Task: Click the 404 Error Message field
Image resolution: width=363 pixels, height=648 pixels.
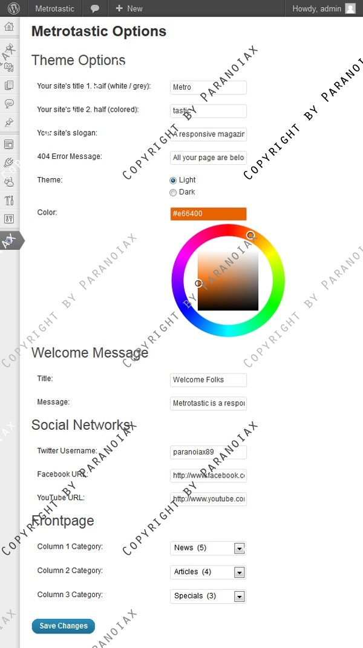Action: tap(208, 158)
